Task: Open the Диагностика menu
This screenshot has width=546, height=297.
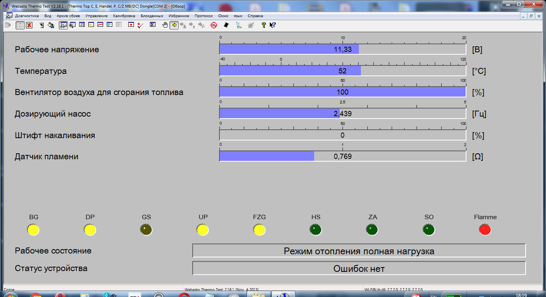Action: [27, 16]
